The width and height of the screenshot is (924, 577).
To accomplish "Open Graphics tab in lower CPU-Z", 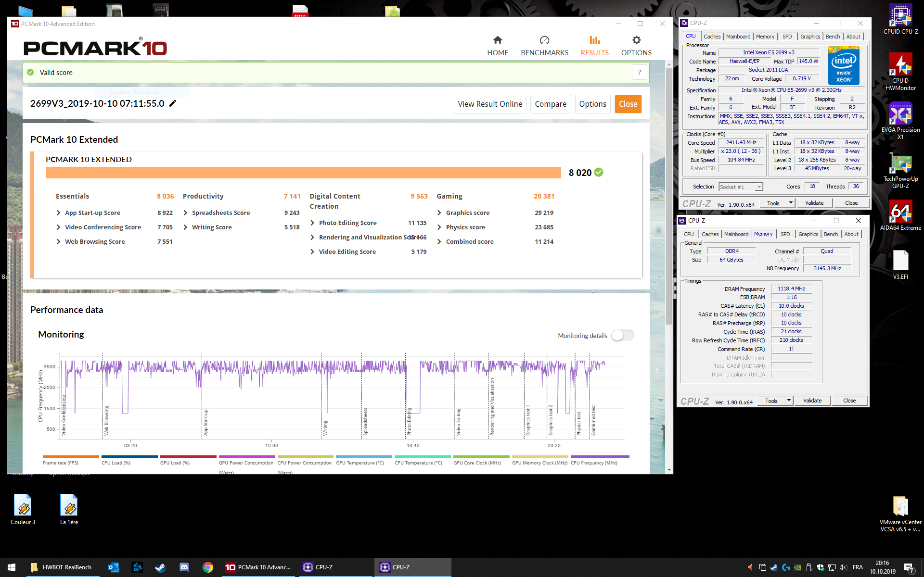I will click(808, 234).
